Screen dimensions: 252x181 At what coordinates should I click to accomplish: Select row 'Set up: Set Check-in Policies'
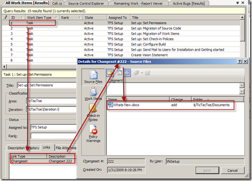point(121,39)
